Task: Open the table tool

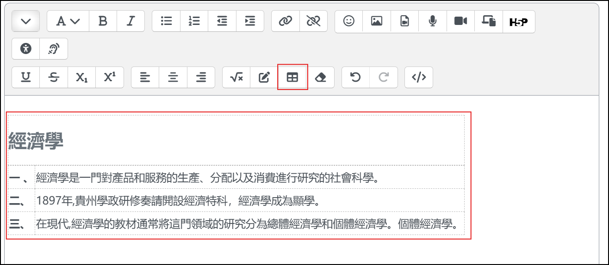Action: (292, 78)
